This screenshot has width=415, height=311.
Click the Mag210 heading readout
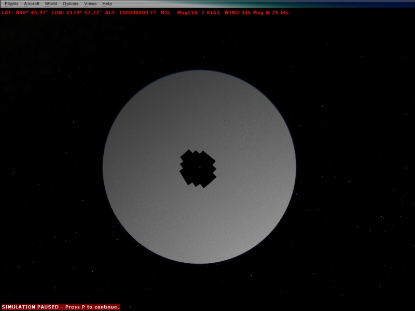(x=187, y=12)
